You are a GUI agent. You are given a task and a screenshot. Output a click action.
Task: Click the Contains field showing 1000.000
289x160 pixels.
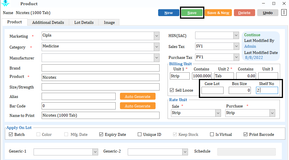pos(202,76)
